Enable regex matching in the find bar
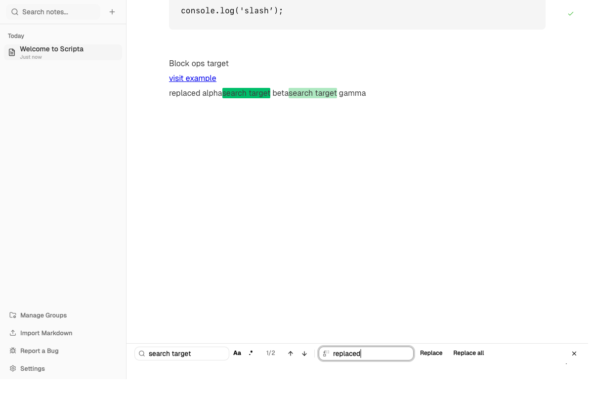Screen dimensions: 593x395 (x=251, y=353)
